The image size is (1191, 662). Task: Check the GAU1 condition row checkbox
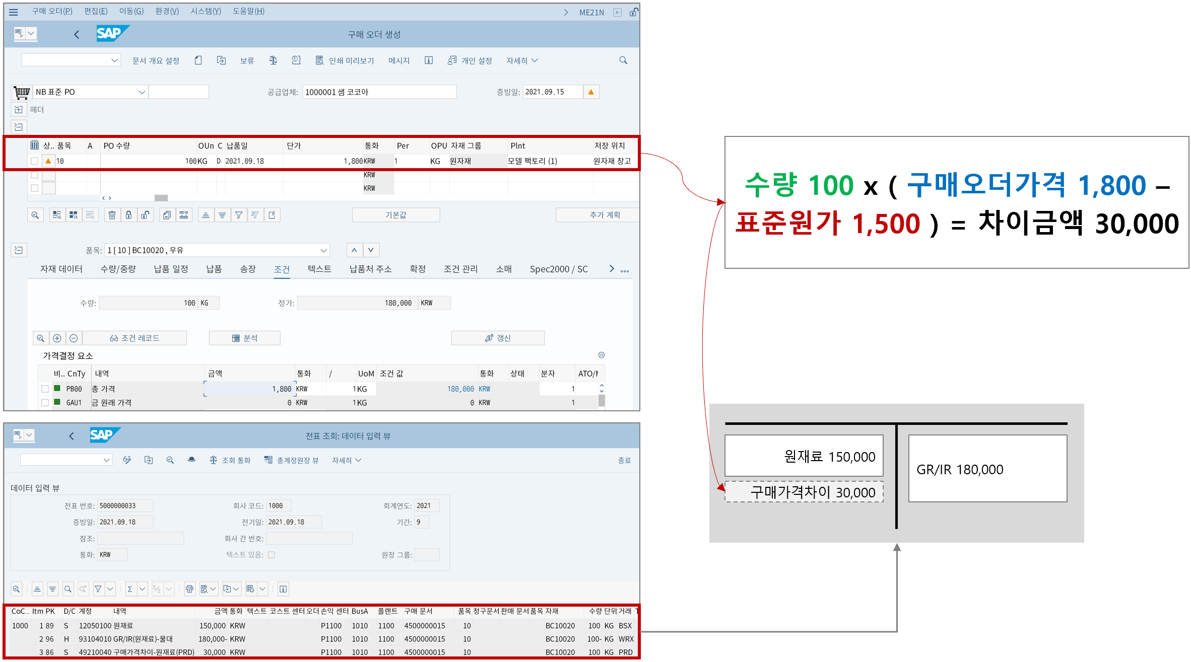click(x=45, y=403)
